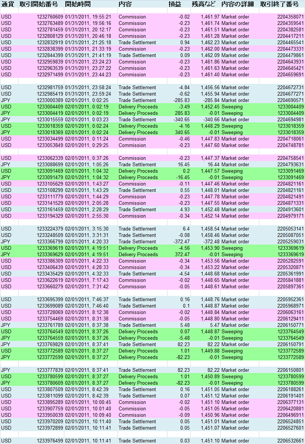Select the start time 01/31/2011, 19:55:21 cell

[x=88, y=17]
